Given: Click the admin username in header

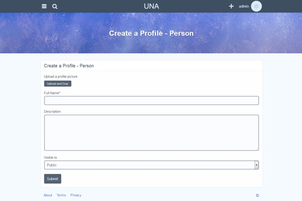Looking at the screenshot, I should [x=244, y=7].
